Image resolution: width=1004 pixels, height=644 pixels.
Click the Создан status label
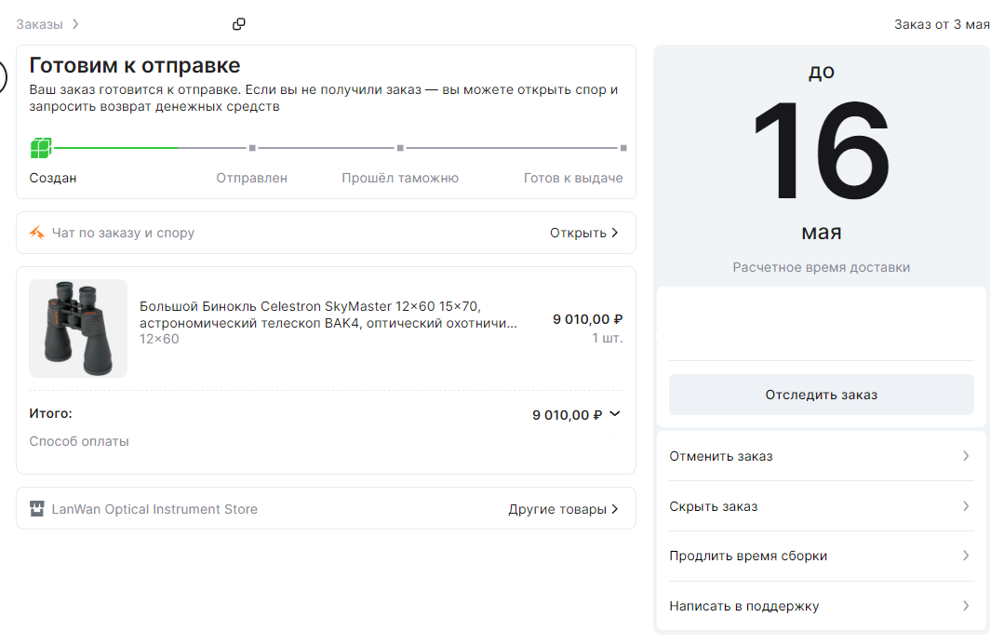click(x=52, y=178)
